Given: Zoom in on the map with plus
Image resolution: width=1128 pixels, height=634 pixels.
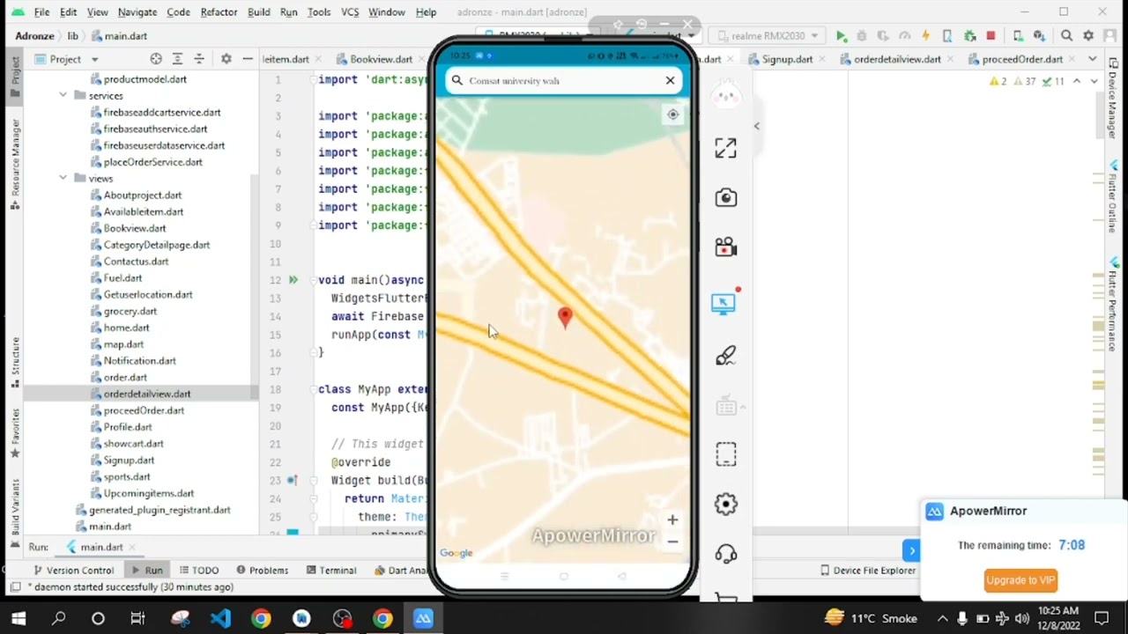Looking at the screenshot, I should point(672,520).
